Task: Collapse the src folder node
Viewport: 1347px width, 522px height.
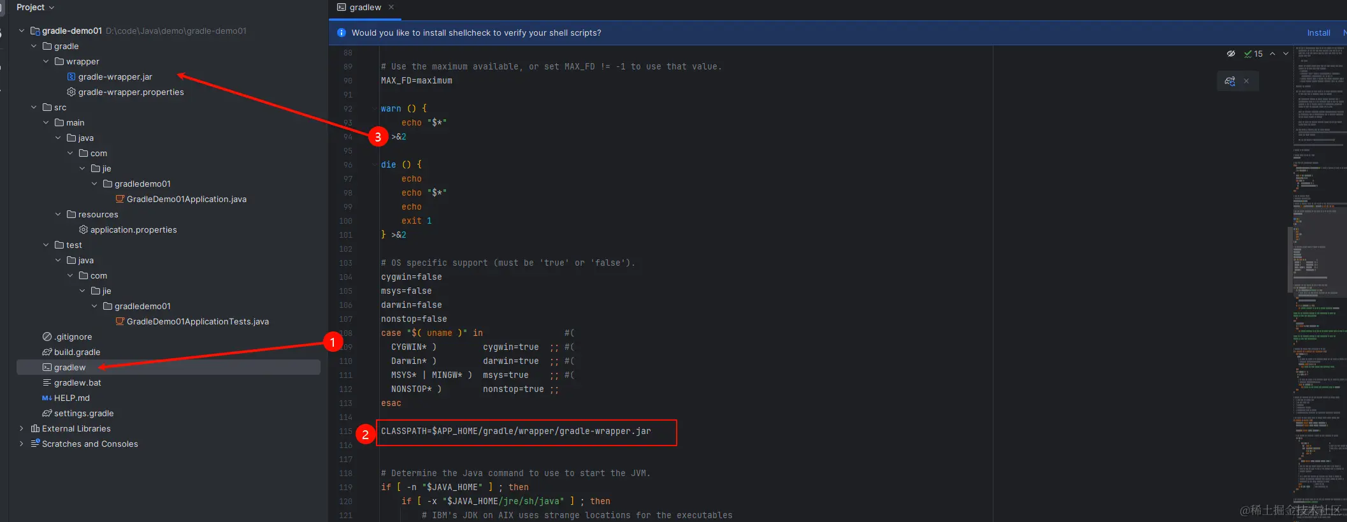Action: pos(34,107)
